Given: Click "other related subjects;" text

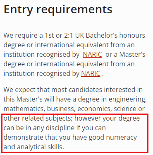Looking at the screenshot, I should click(38, 119).
